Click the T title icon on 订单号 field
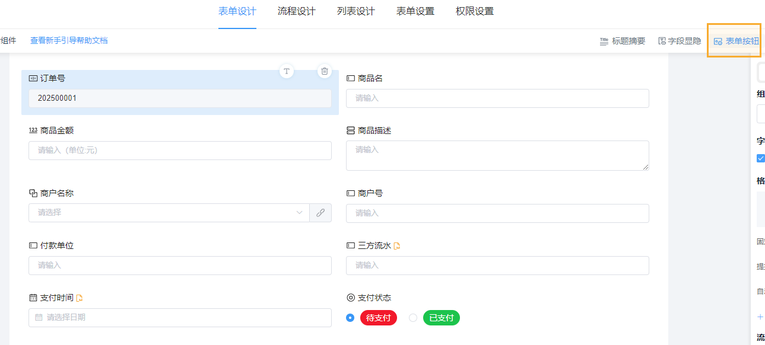 coord(286,71)
